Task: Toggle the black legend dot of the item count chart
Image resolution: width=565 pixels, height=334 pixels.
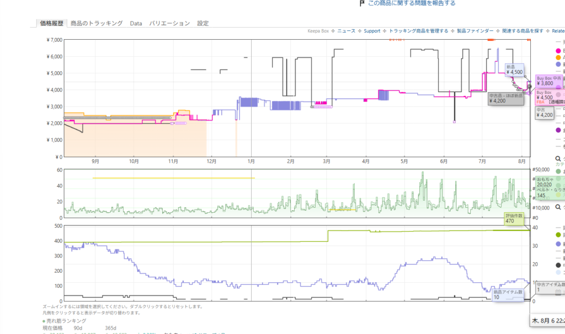Action: point(558,265)
